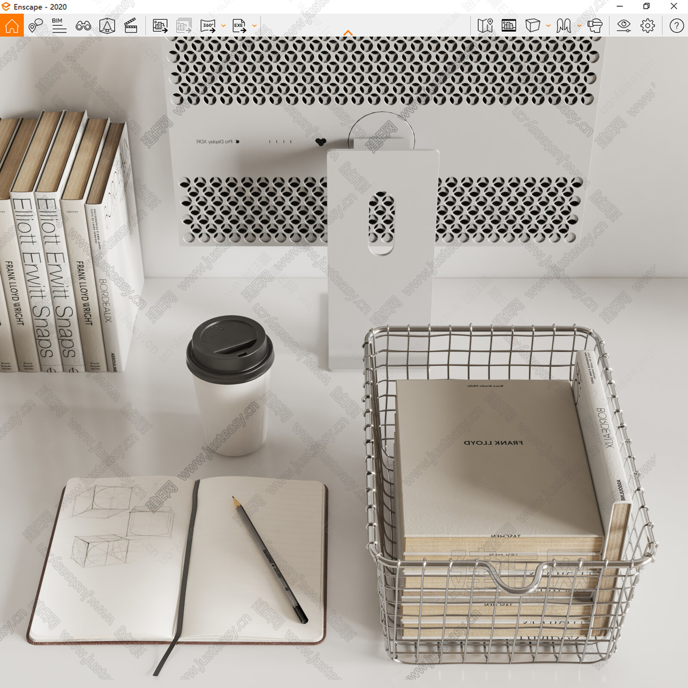Take a screenshot with the image export icon
This screenshot has height=688, width=688.
click(160, 26)
